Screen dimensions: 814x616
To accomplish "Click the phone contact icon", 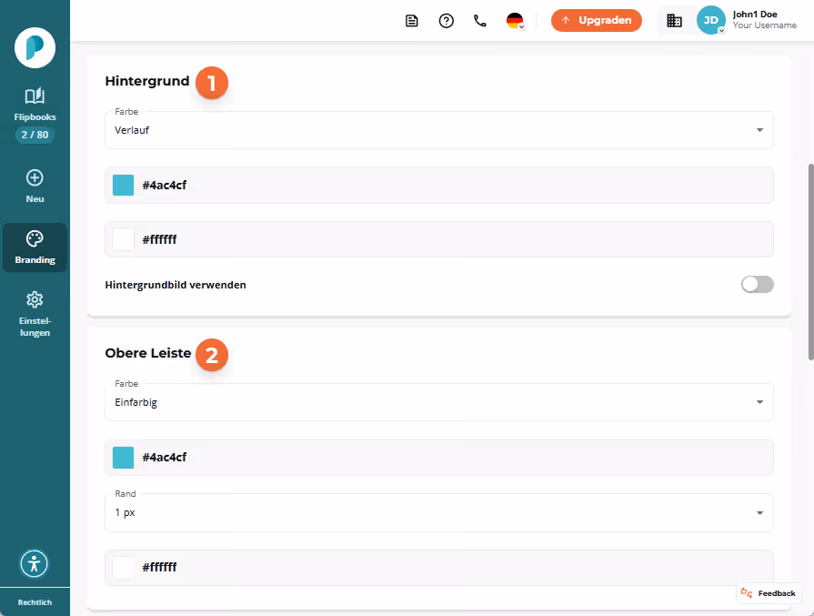I will (480, 21).
